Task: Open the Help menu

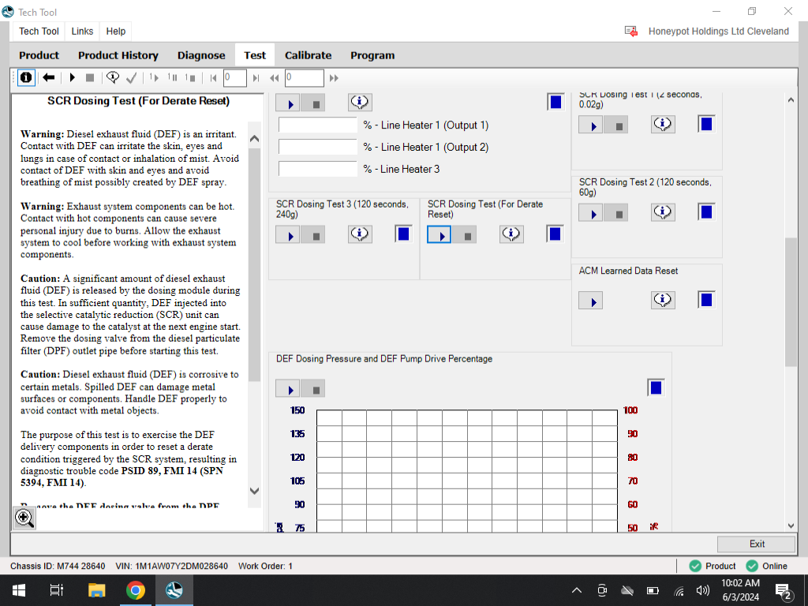Action: click(x=116, y=32)
